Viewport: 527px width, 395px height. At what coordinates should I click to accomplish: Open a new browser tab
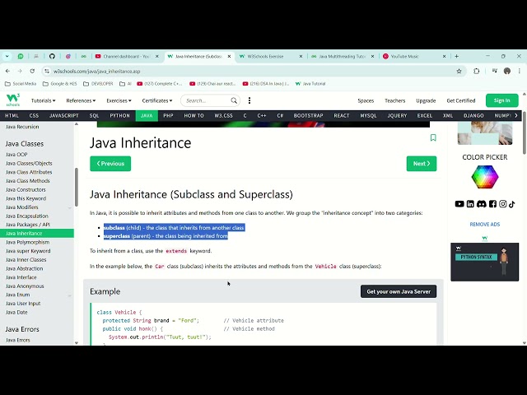tap(456, 56)
